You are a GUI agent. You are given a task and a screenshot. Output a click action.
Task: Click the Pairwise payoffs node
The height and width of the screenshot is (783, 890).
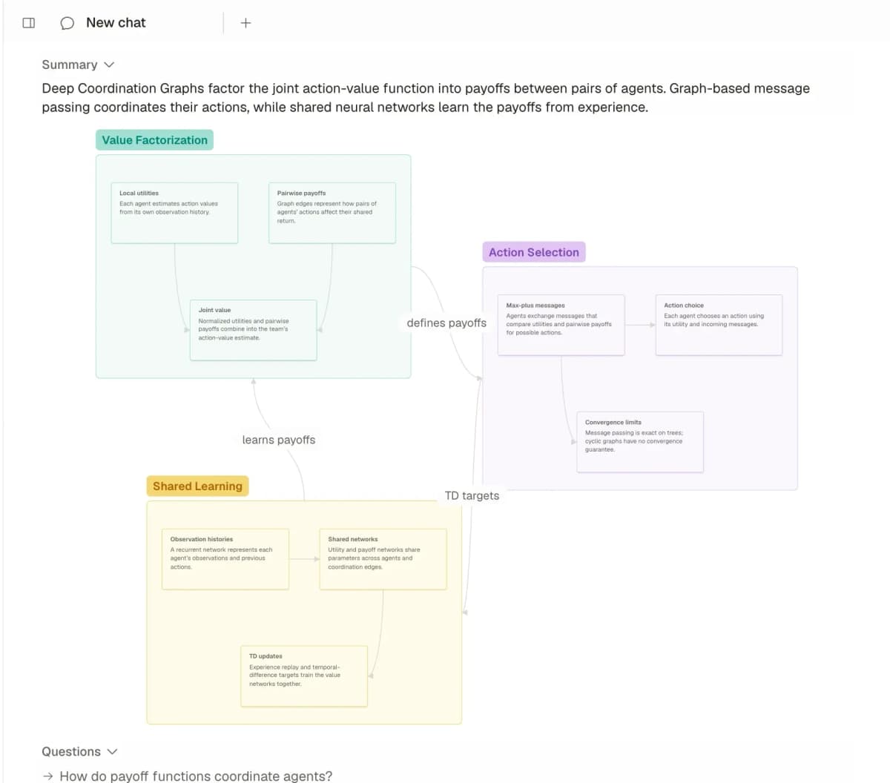point(332,213)
